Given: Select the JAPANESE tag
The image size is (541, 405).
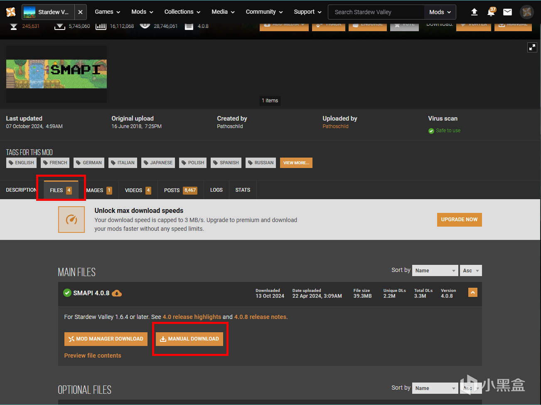Looking at the screenshot, I should click(158, 163).
